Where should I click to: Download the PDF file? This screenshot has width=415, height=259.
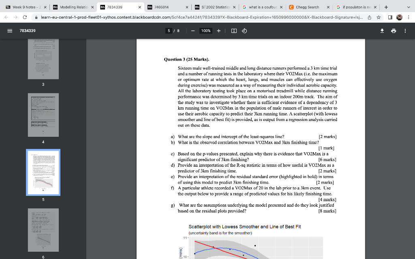tap(382, 31)
